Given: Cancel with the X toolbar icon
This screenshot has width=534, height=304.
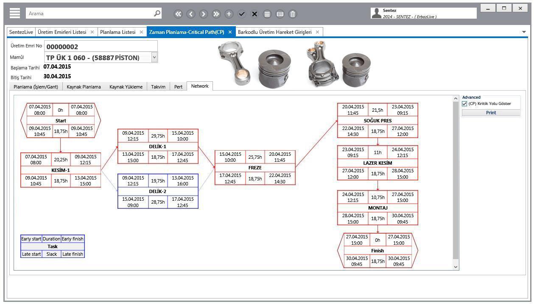Looking at the screenshot, I should pyautogui.click(x=254, y=14).
